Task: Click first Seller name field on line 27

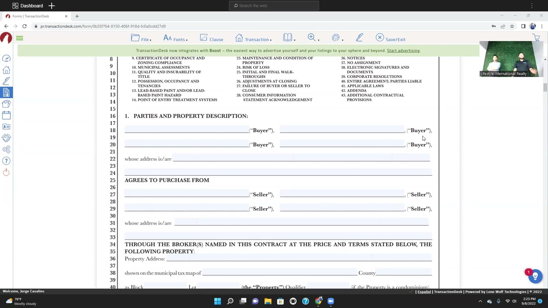Action: [187, 194]
